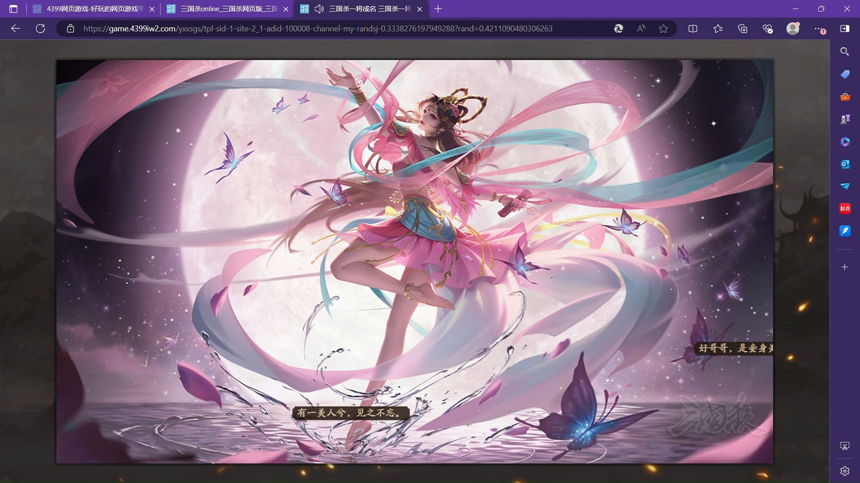The height and width of the screenshot is (483, 860).
Task: Close the 三国杀一将成名 tab
Action: click(x=420, y=9)
